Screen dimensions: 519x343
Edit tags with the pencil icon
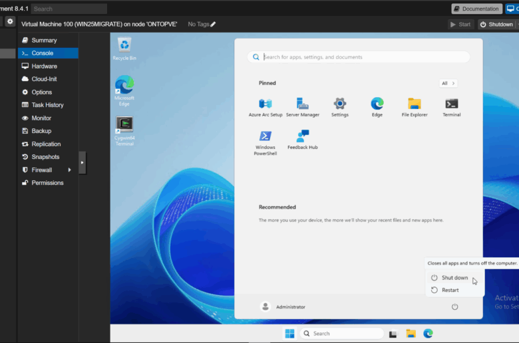(213, 24)
